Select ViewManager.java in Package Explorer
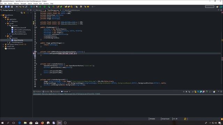 [x=17, y=42]
